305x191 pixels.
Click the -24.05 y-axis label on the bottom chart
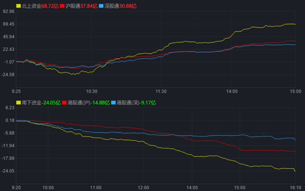tap(8, 171)
